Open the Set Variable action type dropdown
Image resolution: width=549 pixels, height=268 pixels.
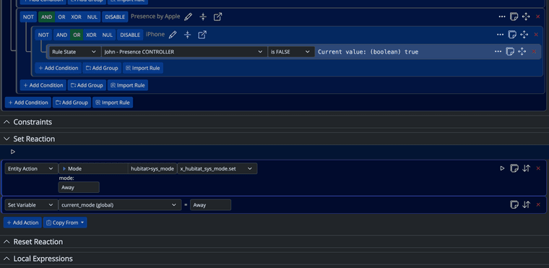click(x=31, y=205)
